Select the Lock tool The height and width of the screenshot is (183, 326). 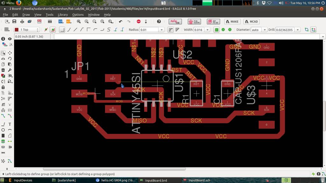coord(3,87)
